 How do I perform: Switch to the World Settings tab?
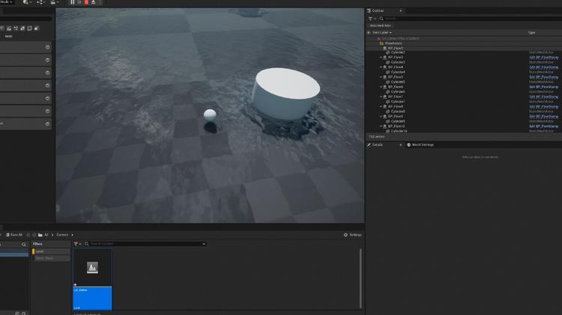click(420, 145)
